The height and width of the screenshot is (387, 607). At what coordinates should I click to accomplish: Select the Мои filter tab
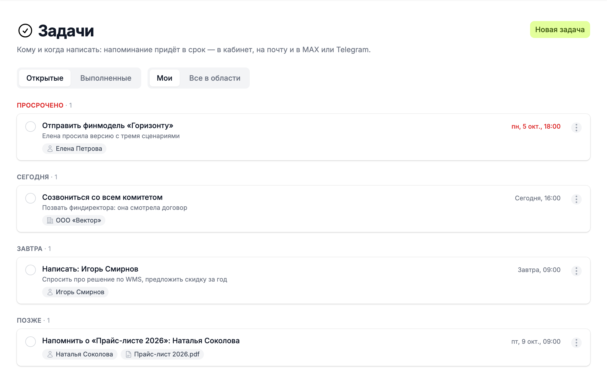164,78
